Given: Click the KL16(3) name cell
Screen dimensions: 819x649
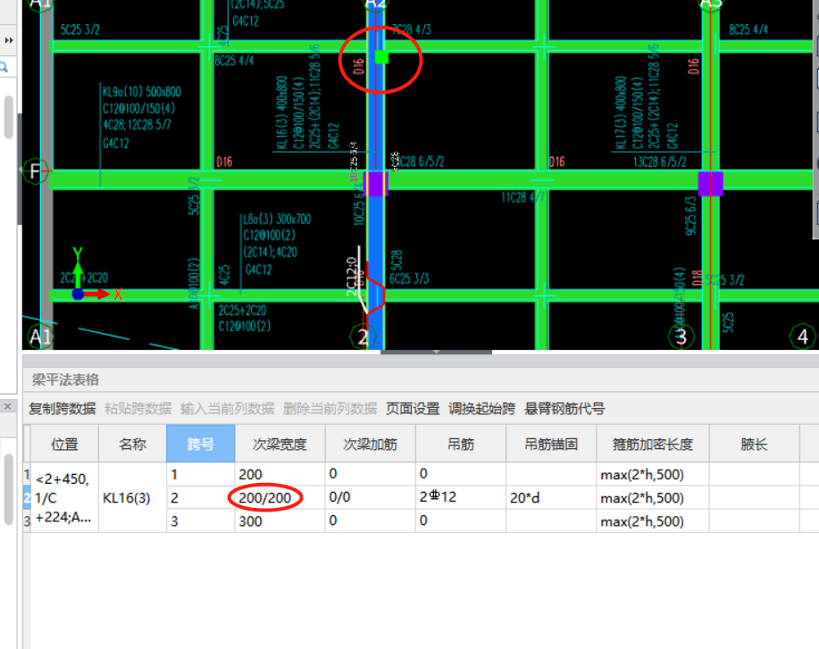Looking at the screenshot, I should pyautogui.click(x=132, y=497).
